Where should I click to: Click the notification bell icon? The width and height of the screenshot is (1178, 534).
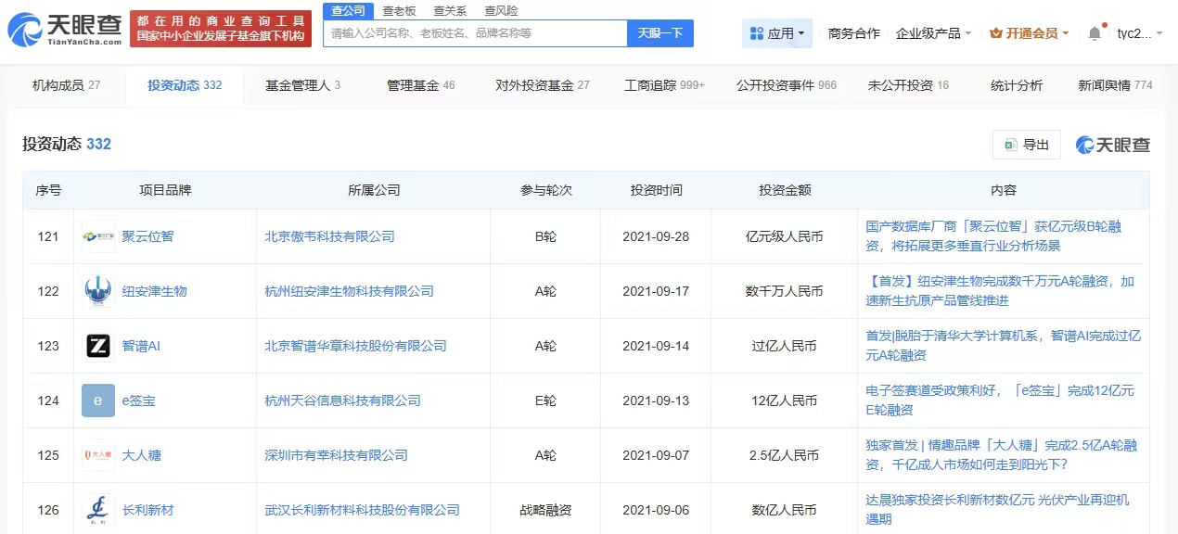point(1095,33)
